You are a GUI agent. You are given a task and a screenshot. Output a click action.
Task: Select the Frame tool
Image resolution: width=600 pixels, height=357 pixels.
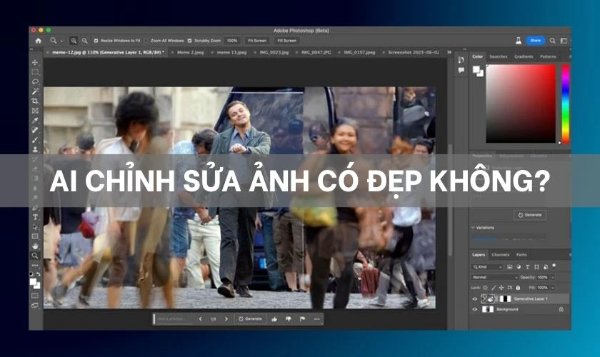(35, 111)
